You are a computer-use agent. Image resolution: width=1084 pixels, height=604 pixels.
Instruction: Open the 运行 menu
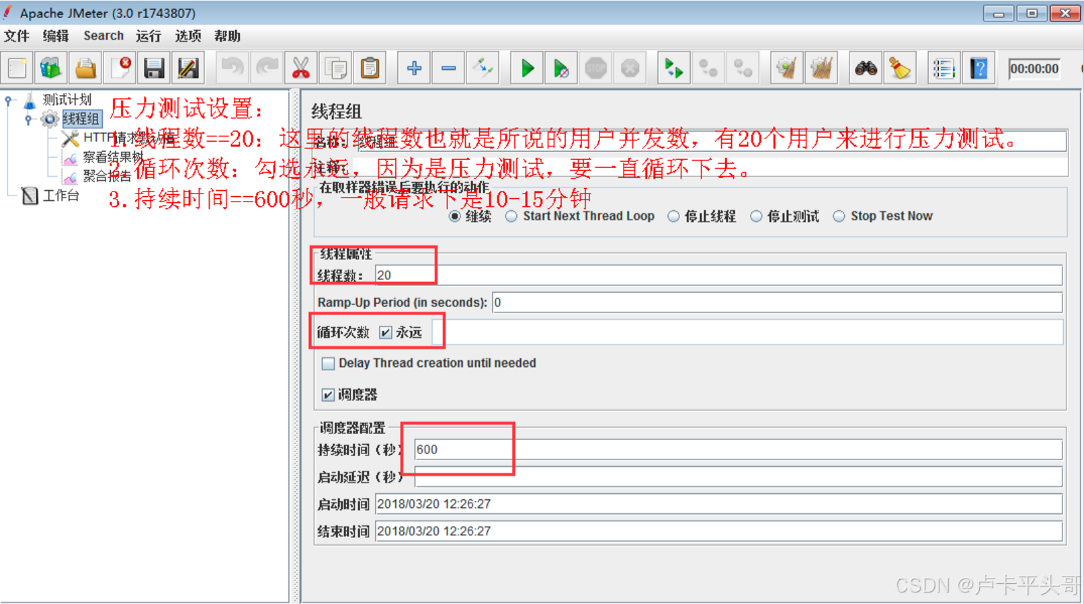click(149, 36)
